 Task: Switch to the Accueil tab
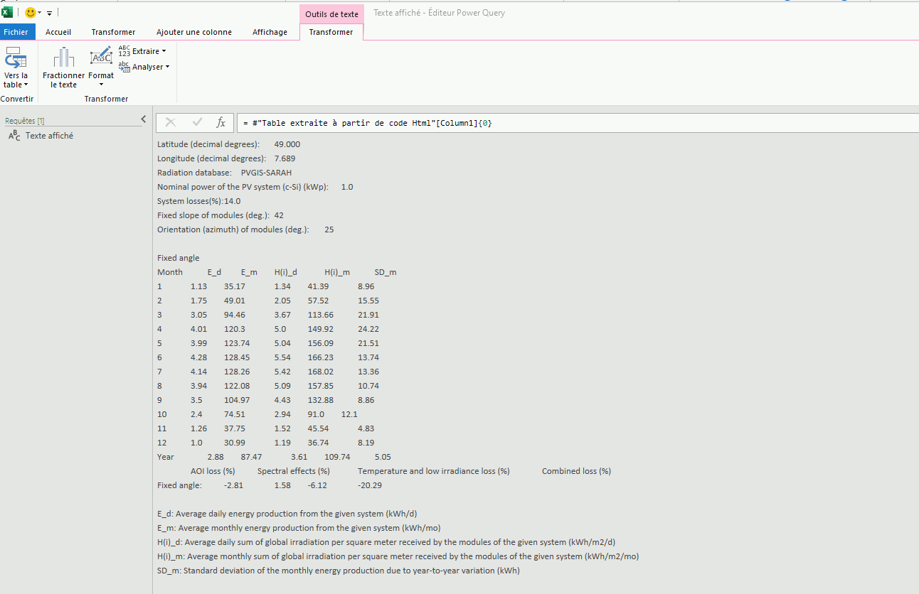click(x=58, y=32)
